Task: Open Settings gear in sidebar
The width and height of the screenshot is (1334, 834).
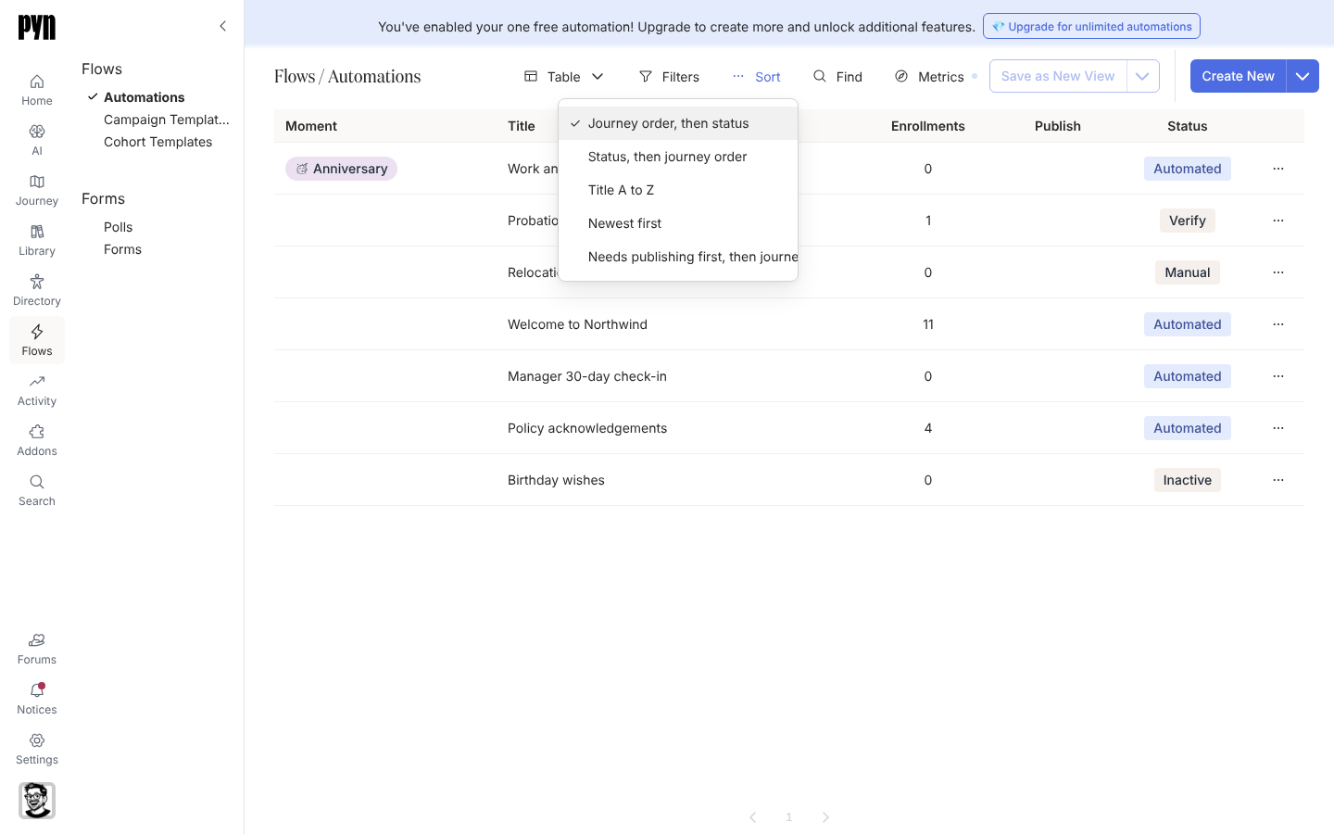Action: point(37,749)
